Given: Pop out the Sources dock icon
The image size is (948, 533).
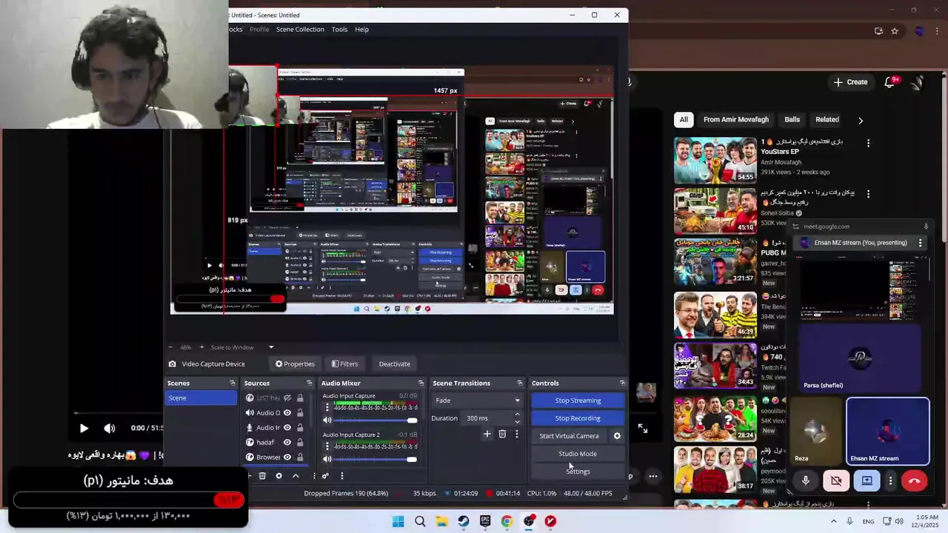Looking at the screenshot, I should pos(309,383).
